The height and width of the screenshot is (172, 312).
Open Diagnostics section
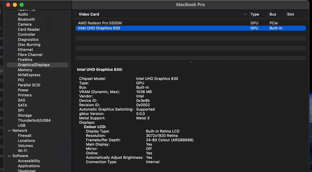point(28,40)
